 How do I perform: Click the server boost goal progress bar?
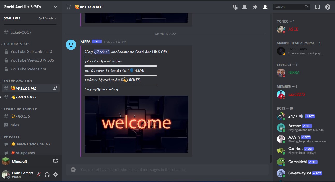30,24
